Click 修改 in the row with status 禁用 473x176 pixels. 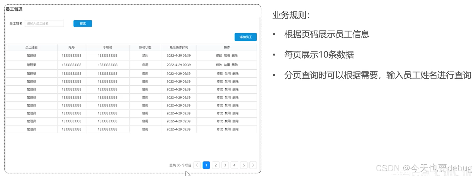[x=219, y=55]
